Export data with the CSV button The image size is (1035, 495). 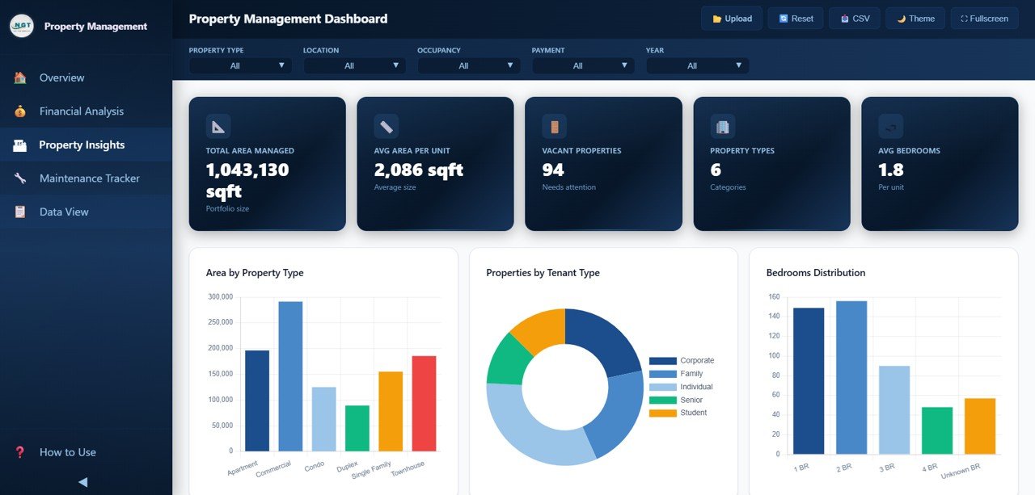pos(854,18)
